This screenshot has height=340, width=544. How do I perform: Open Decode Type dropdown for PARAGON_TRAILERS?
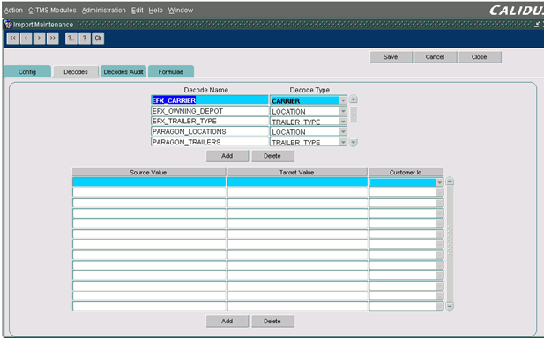(343, 142)
